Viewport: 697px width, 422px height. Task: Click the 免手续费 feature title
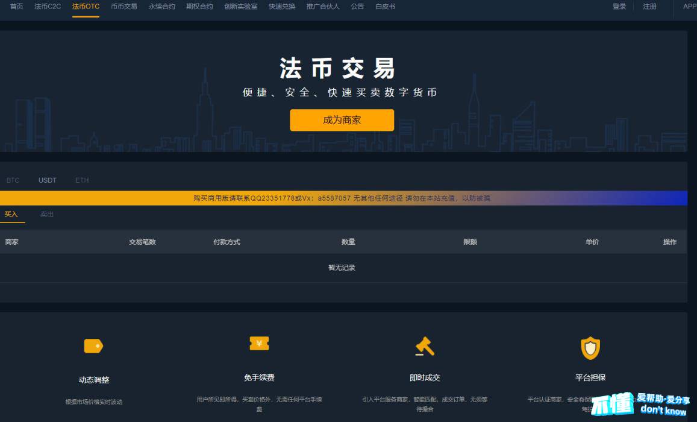[x=259, y=377]
